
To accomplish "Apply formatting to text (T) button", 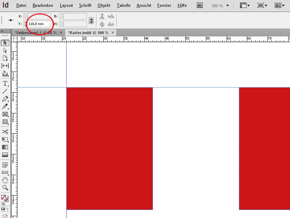I will coord(8,209).
